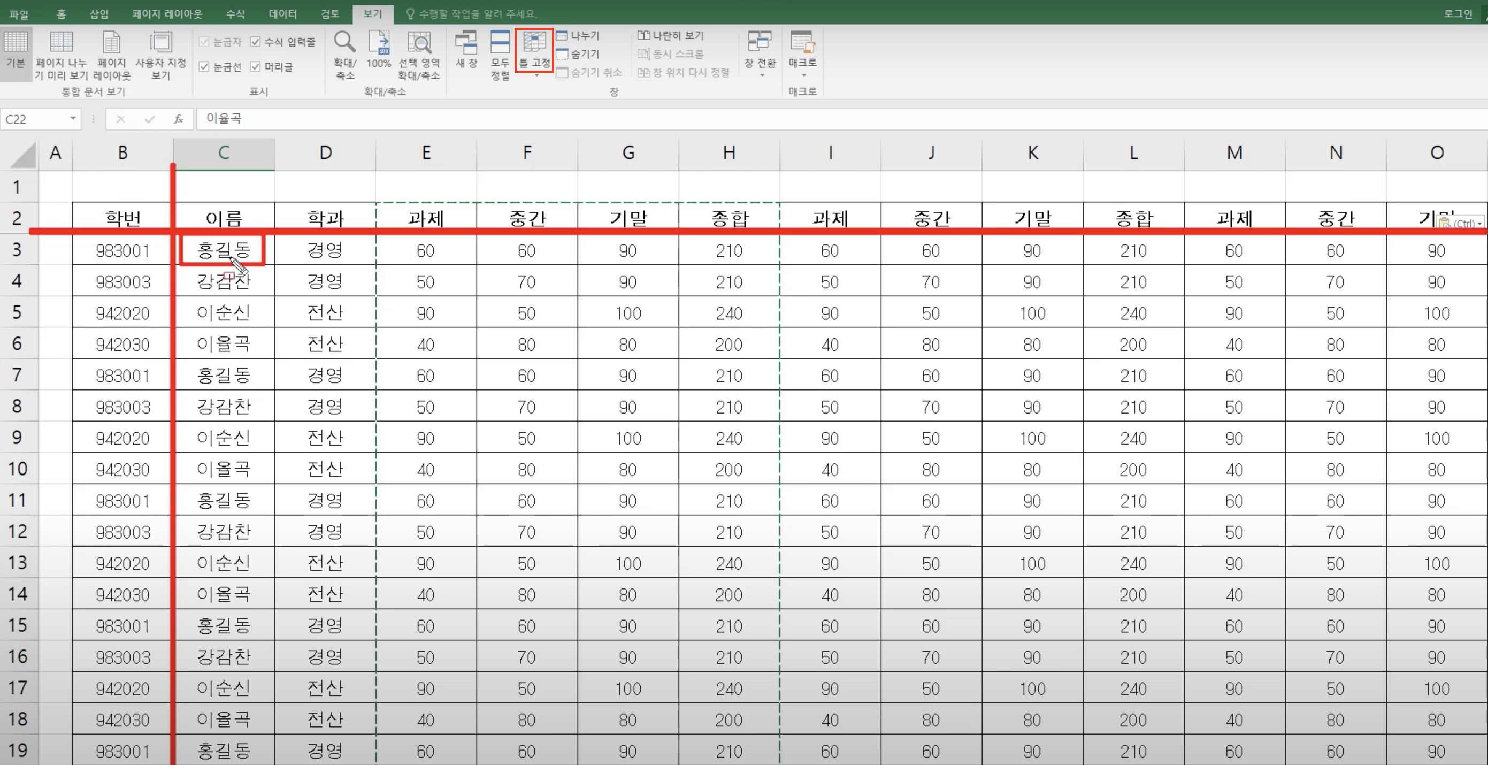Toggle Headings (머리글) checkbox
The image size is (1488, 765).
click(255, 67)
